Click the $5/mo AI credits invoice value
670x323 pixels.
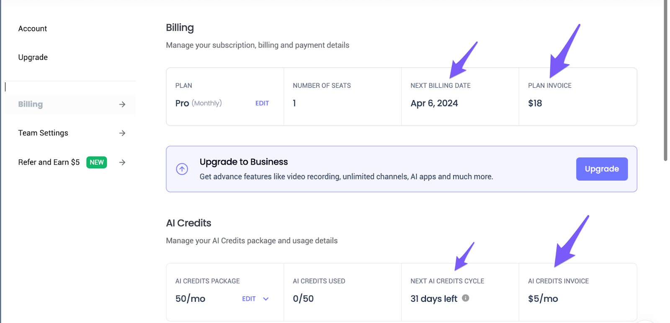click(543, 299)
